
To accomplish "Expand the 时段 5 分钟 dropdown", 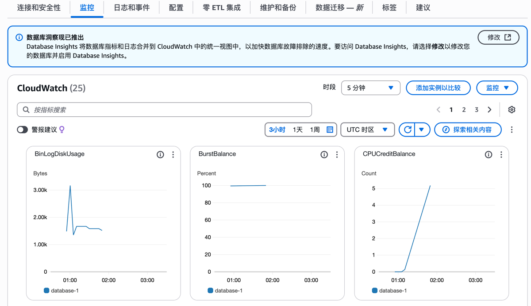I will pos(371,88).
